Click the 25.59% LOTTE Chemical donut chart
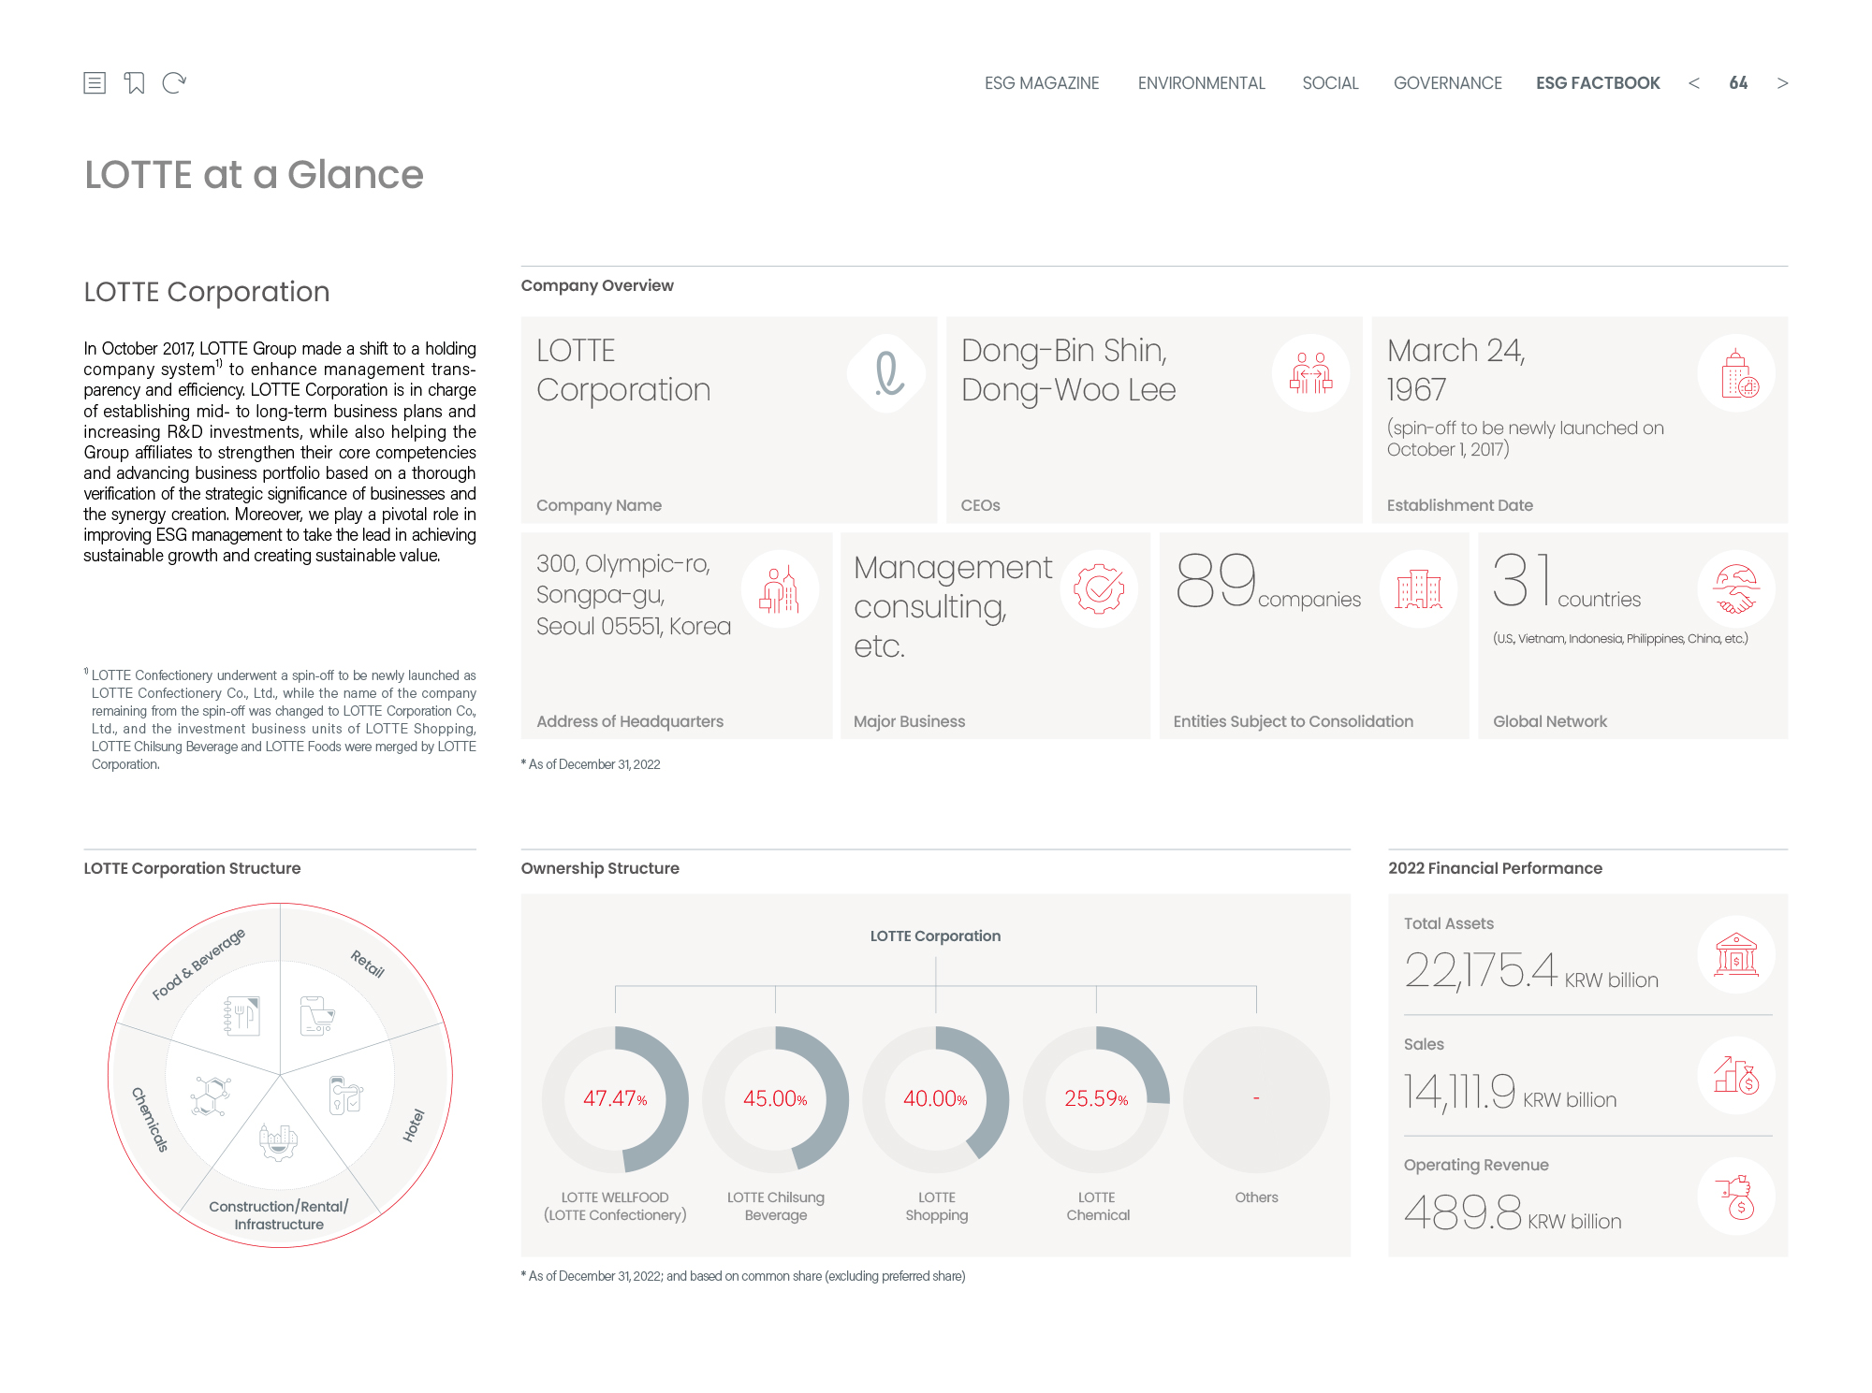The height and width of the screenshot is (1393, 1872). click(1096, 1099)
